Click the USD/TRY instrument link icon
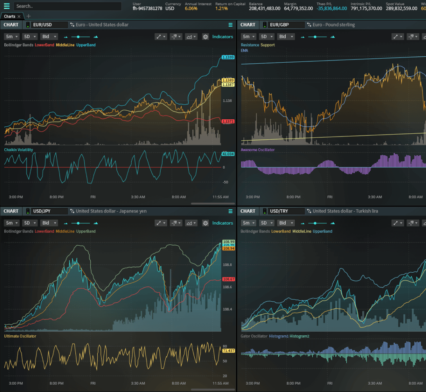The image size is (426, 392). (x=309, y=211)
